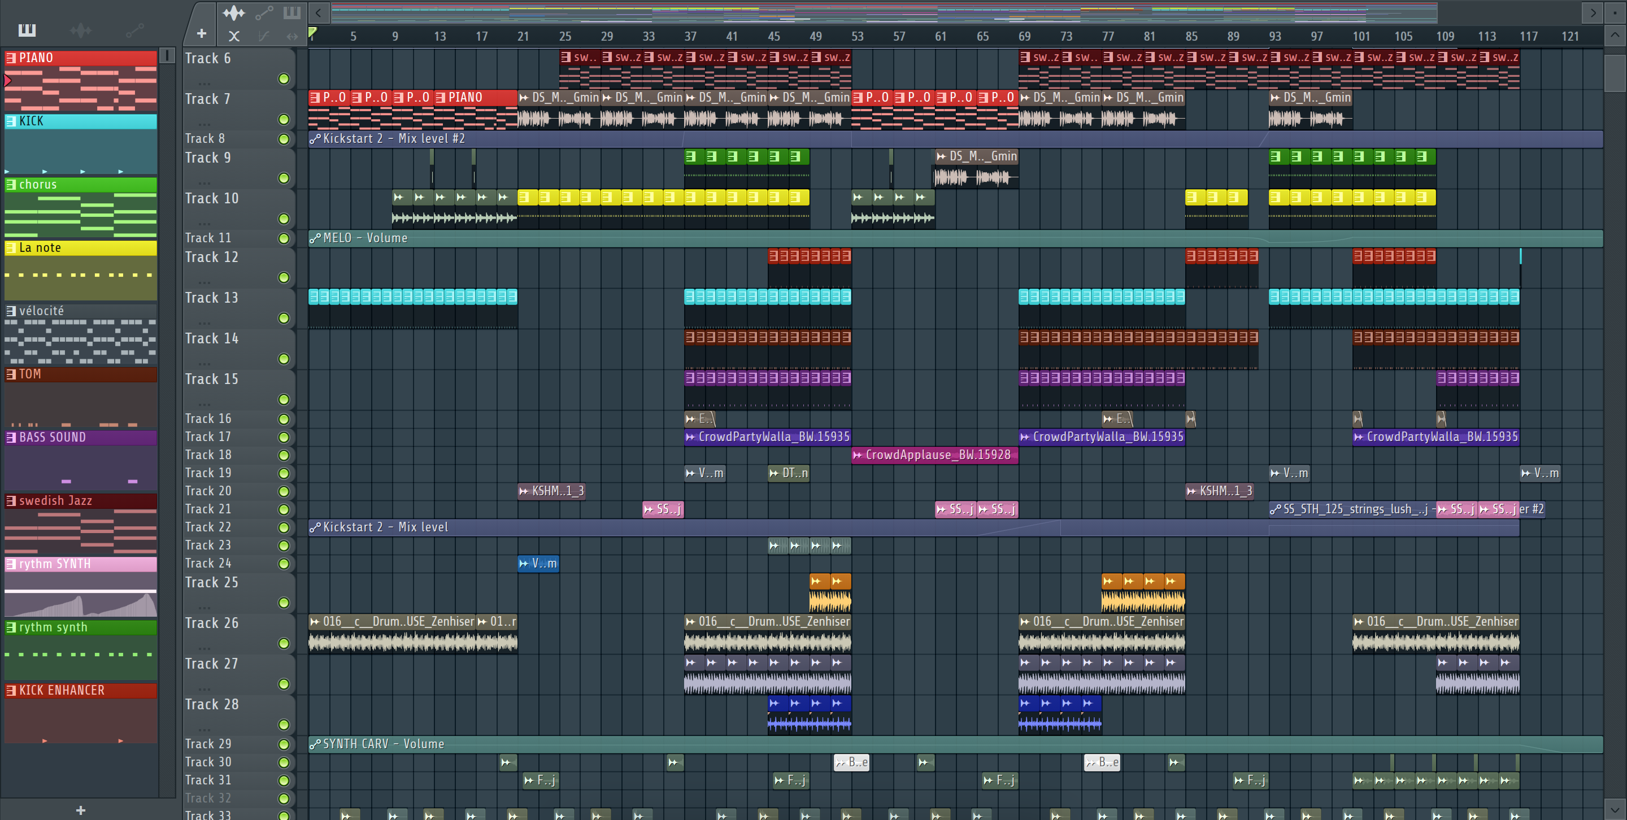
Task: Toggle the Track 30 mute switch
Action: click(284, 762)
